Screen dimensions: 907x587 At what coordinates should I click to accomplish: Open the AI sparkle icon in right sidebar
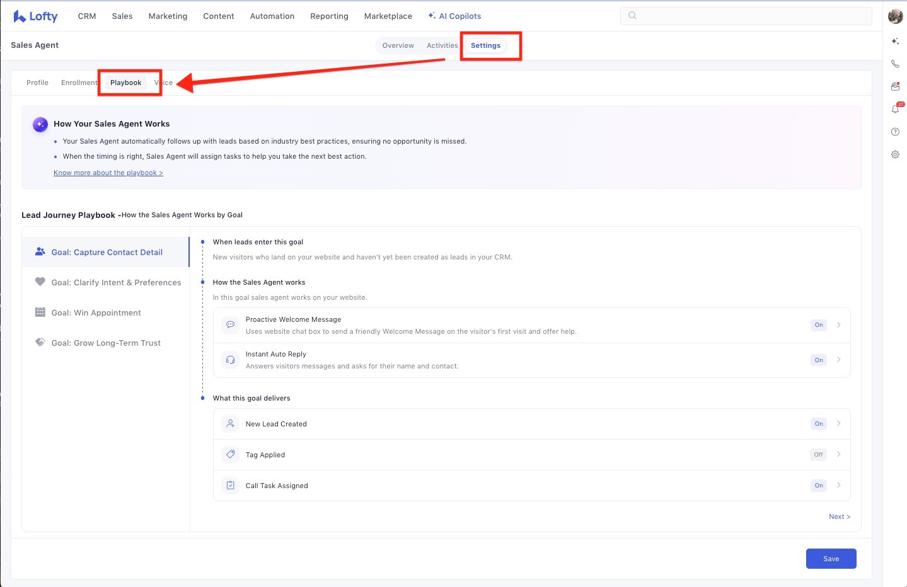click(x=895, y=42)
